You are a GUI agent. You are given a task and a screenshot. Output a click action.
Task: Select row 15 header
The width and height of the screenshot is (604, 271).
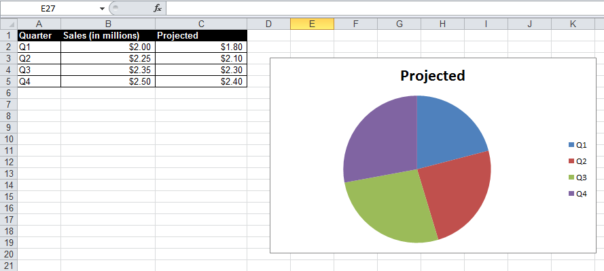pos(9,196)
